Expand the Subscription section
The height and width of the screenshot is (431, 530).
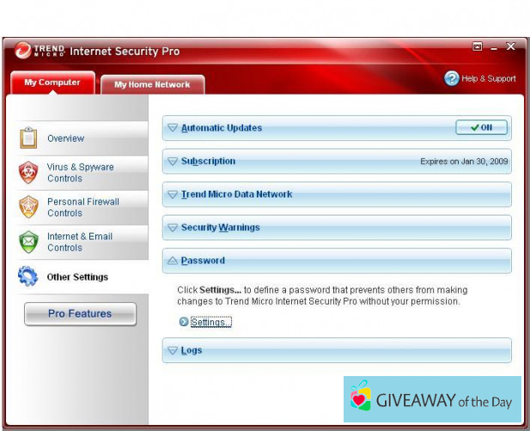207,161
